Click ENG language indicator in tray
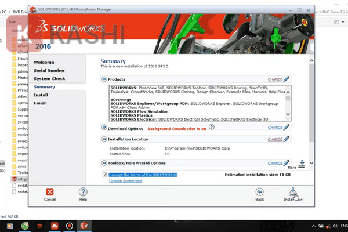The width and height of the screenshot is (348, 232). [344, 226]
